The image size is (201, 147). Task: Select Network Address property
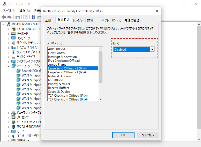pos(73,76)
